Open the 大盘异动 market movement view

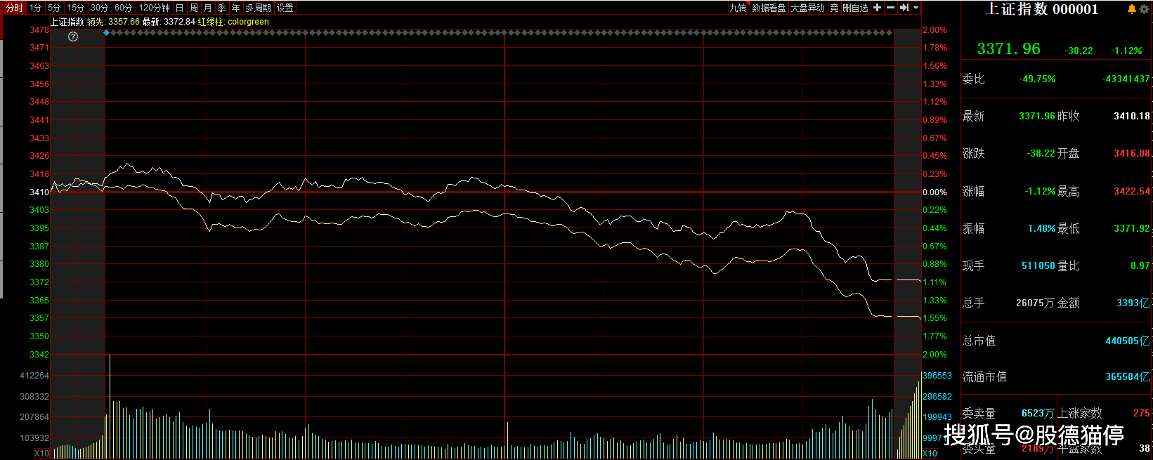pyautogui.click(x=807, y=8)
